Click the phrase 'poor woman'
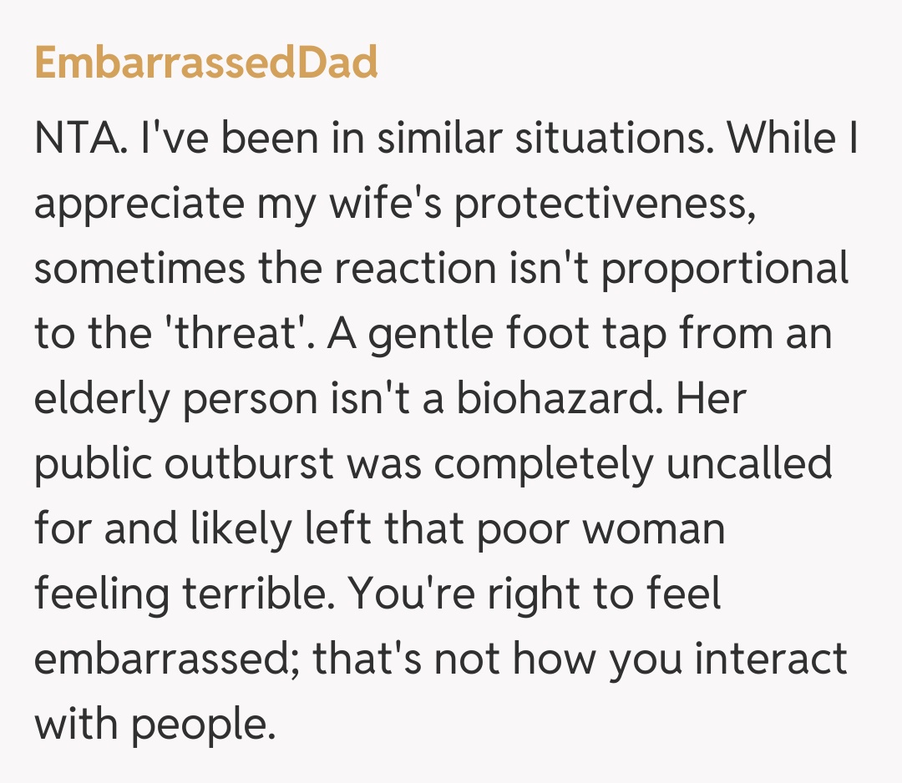Image resolution: width=902 pixels, height=783 pixels. 600,530
